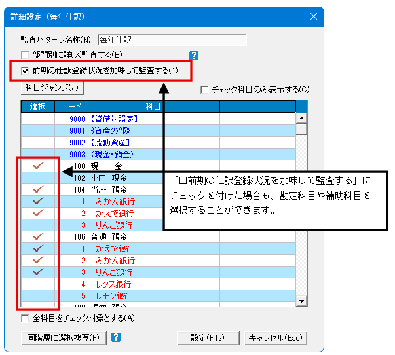
Task: Click the help icon beside 部門別 checkbox
Action: (x=194, y=56)
